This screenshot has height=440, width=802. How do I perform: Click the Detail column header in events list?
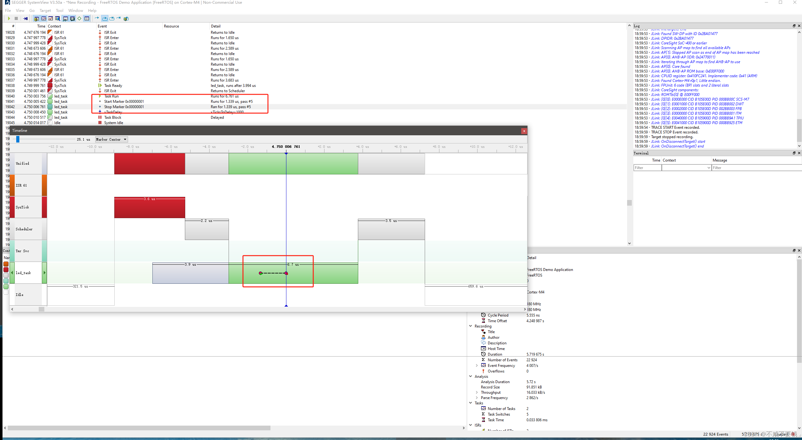click(x=215, y=26)
